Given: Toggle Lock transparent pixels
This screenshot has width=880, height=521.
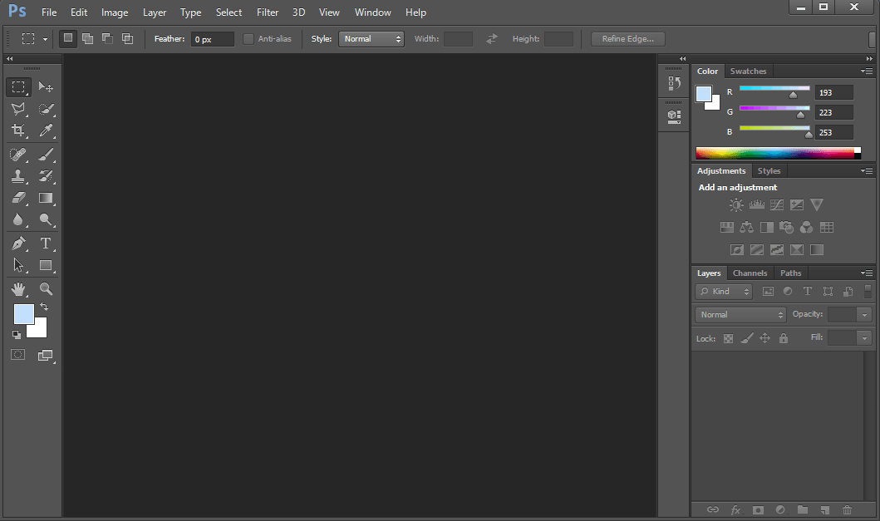Looking at the screenshot, I should tap(728, 338).
